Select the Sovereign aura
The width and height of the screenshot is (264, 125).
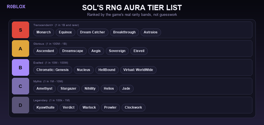pos(117,51)
